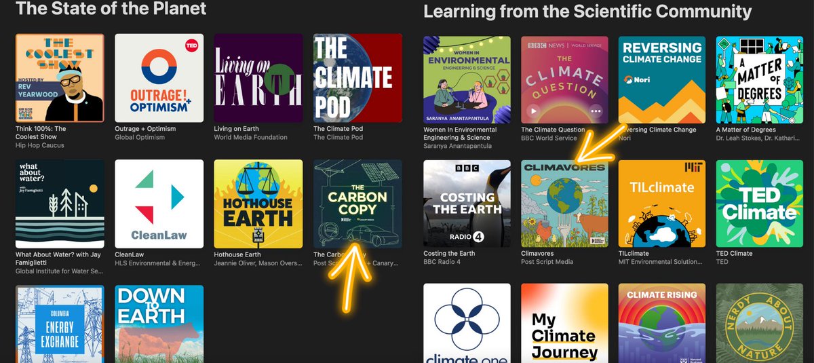
Task: Open My Climate Journey artwork
Action: (x=564, y=323)
